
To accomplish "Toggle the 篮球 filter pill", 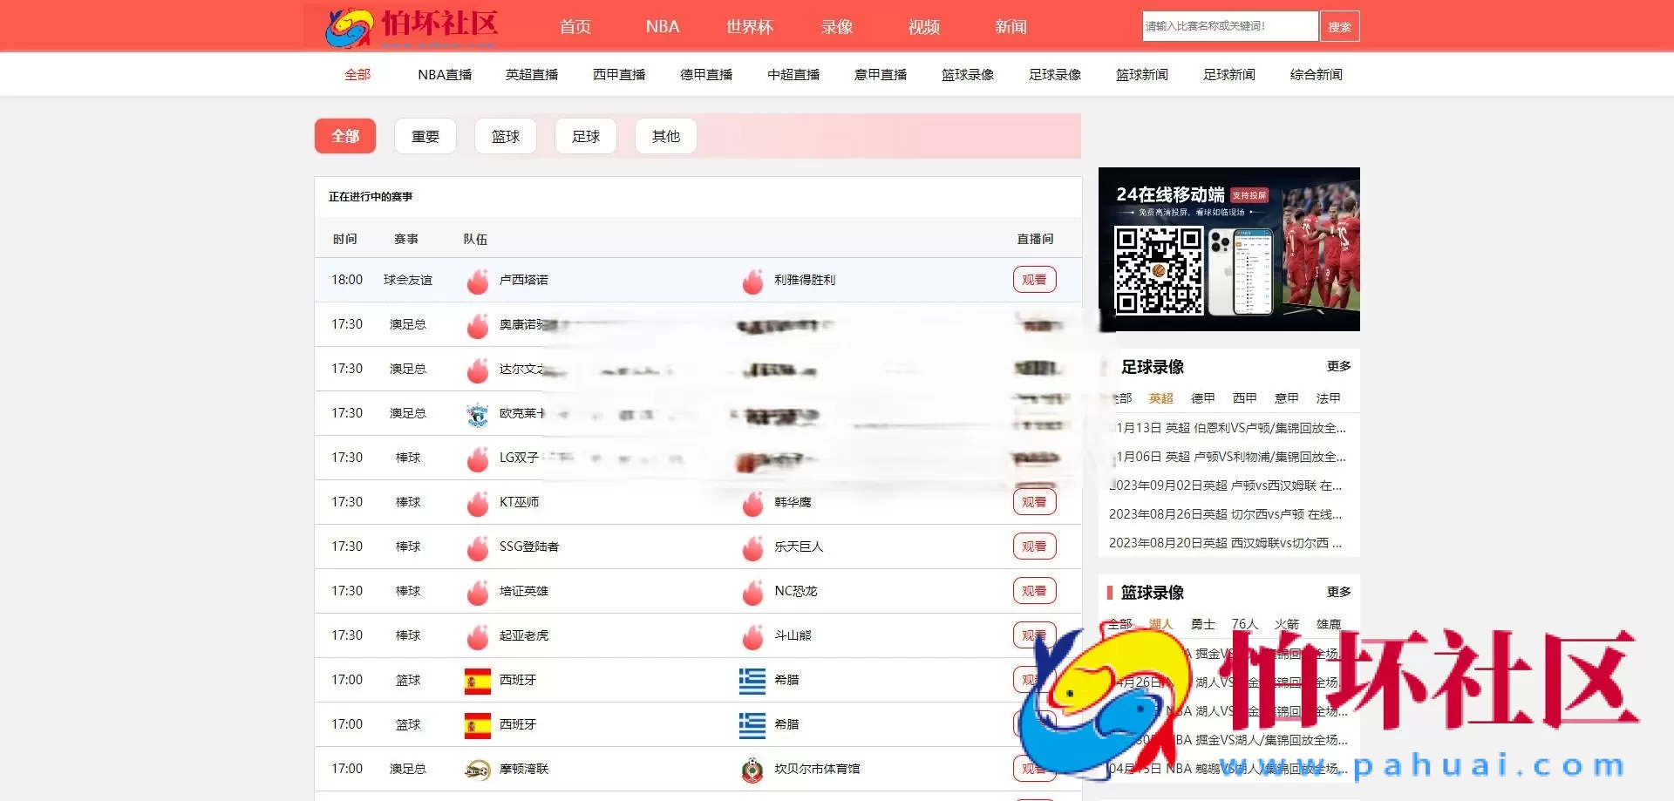I will click(505, 136).
